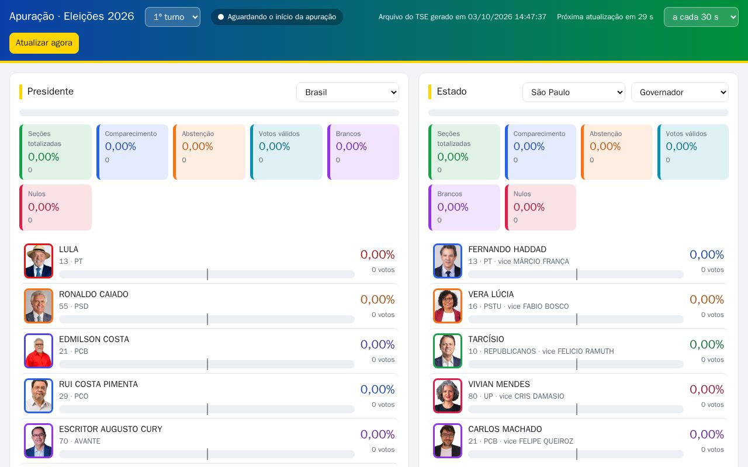Click the 'Próxima atualização em 29 s' countdown
The height and width of the screenshot is (467, 748).
click(605, 17)
